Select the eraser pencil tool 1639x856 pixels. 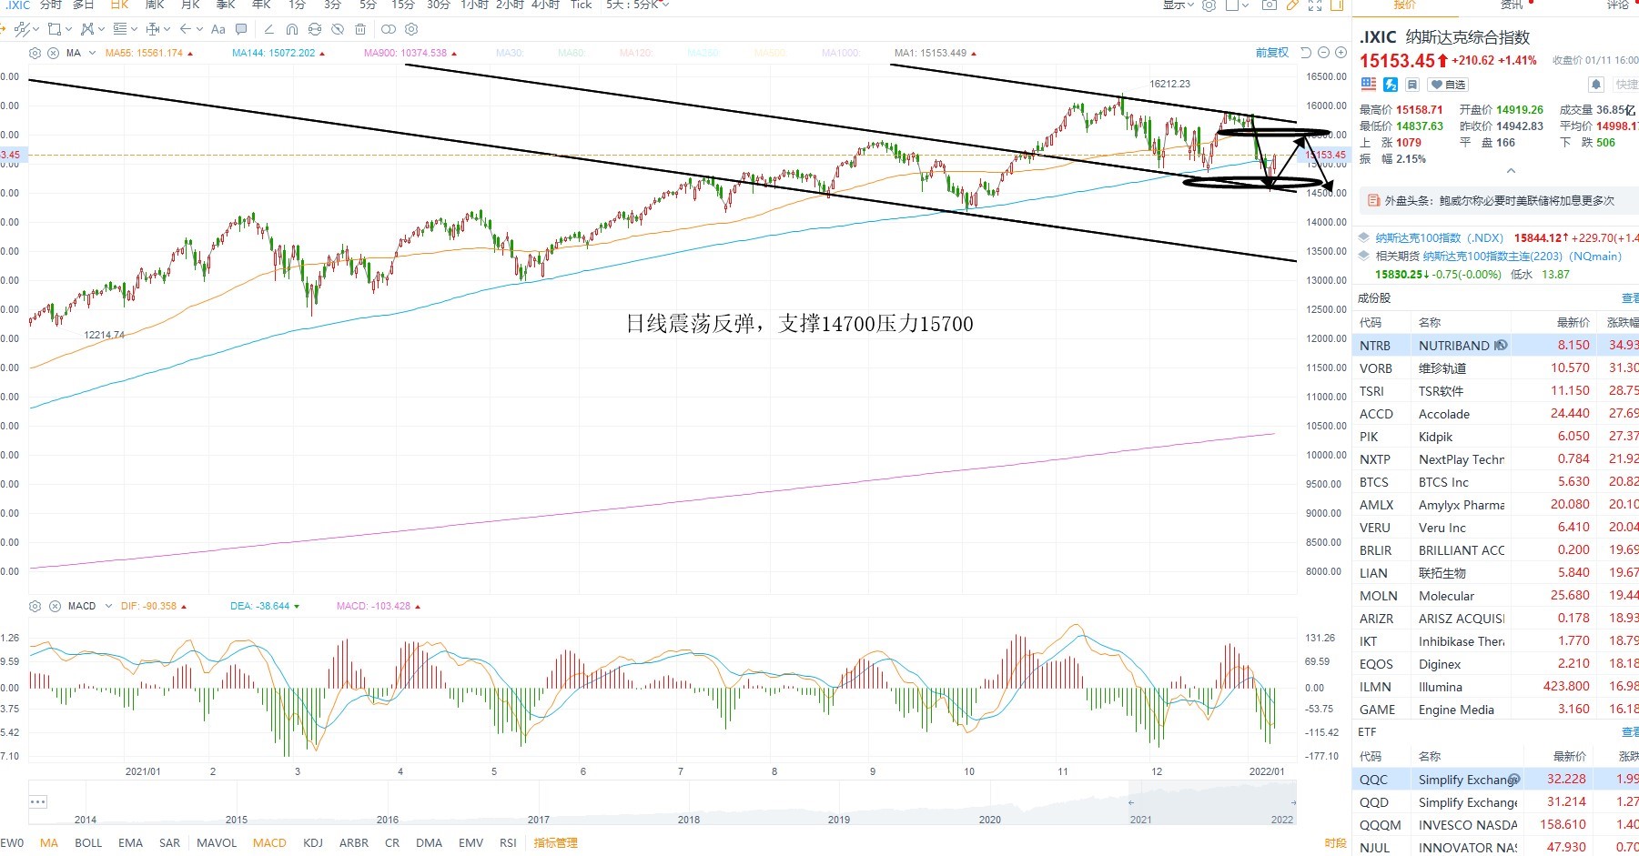[269, 29]
